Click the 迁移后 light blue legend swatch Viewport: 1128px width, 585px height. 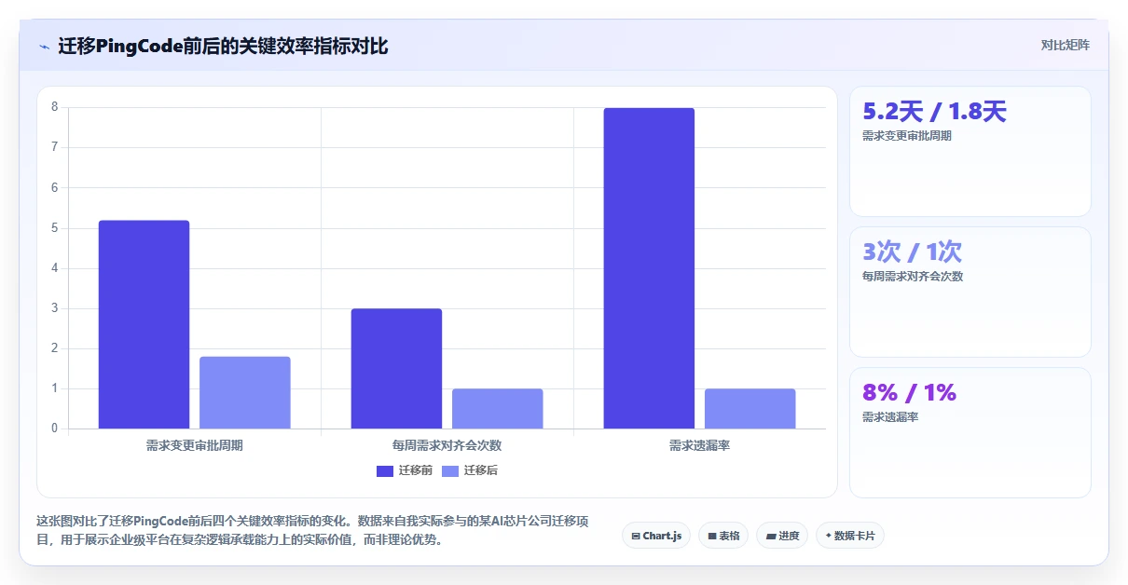(450, 470)
